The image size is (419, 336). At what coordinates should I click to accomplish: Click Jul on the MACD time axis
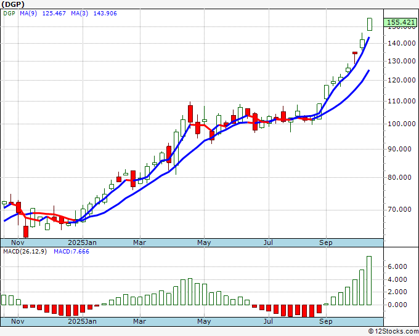(x=268, y=321)
